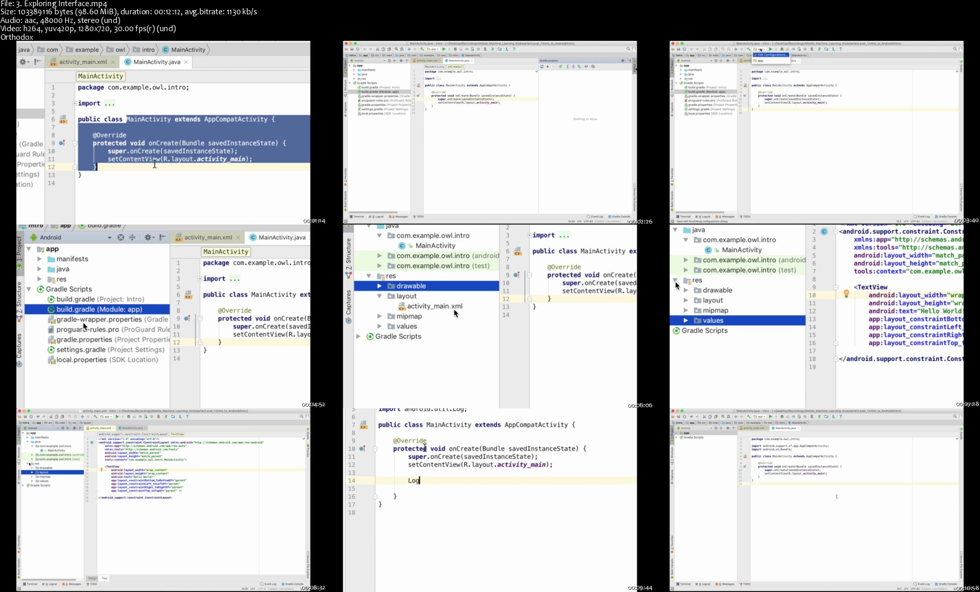Expand folded import line in 00:01:14 editor
The width and height of the screenshot is (980, 592).
tap(75, 103)
